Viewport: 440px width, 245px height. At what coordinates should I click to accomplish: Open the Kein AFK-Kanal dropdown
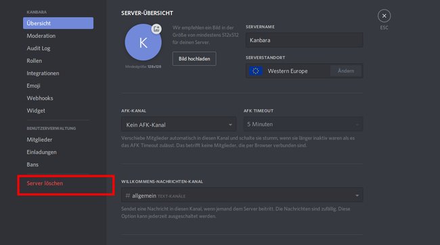point(179,125)
